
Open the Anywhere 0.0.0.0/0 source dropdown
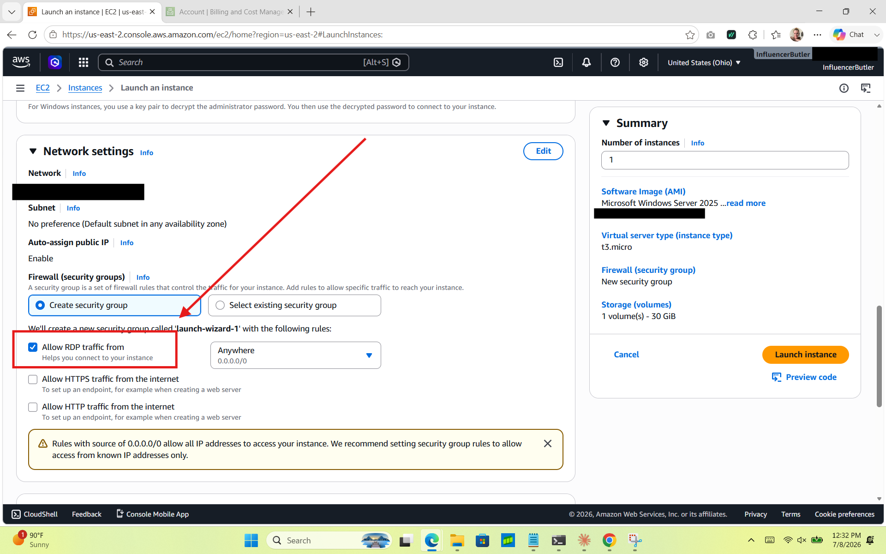pos(295,355)
